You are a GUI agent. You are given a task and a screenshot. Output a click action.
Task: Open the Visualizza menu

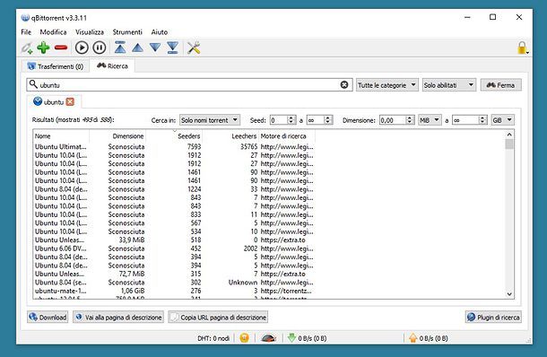[x=90, y=32]
